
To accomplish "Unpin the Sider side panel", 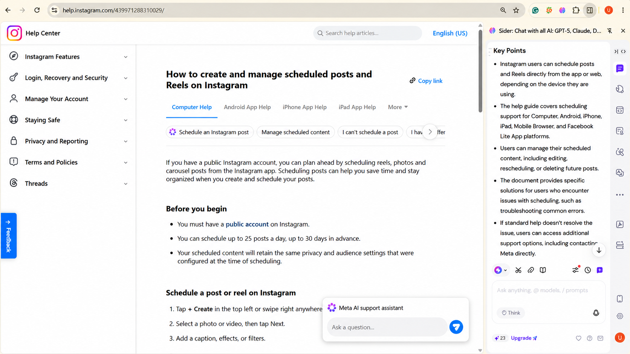I will click(x=610, y=31).
